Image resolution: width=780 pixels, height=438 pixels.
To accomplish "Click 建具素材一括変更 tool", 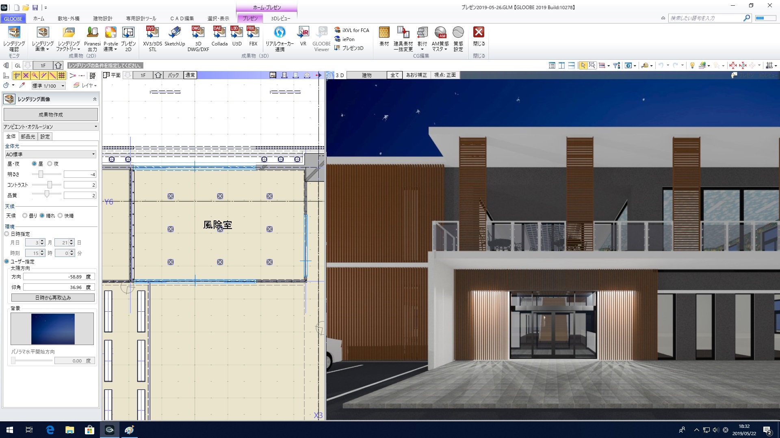I will pyautogui.click(x=403, y=39).
